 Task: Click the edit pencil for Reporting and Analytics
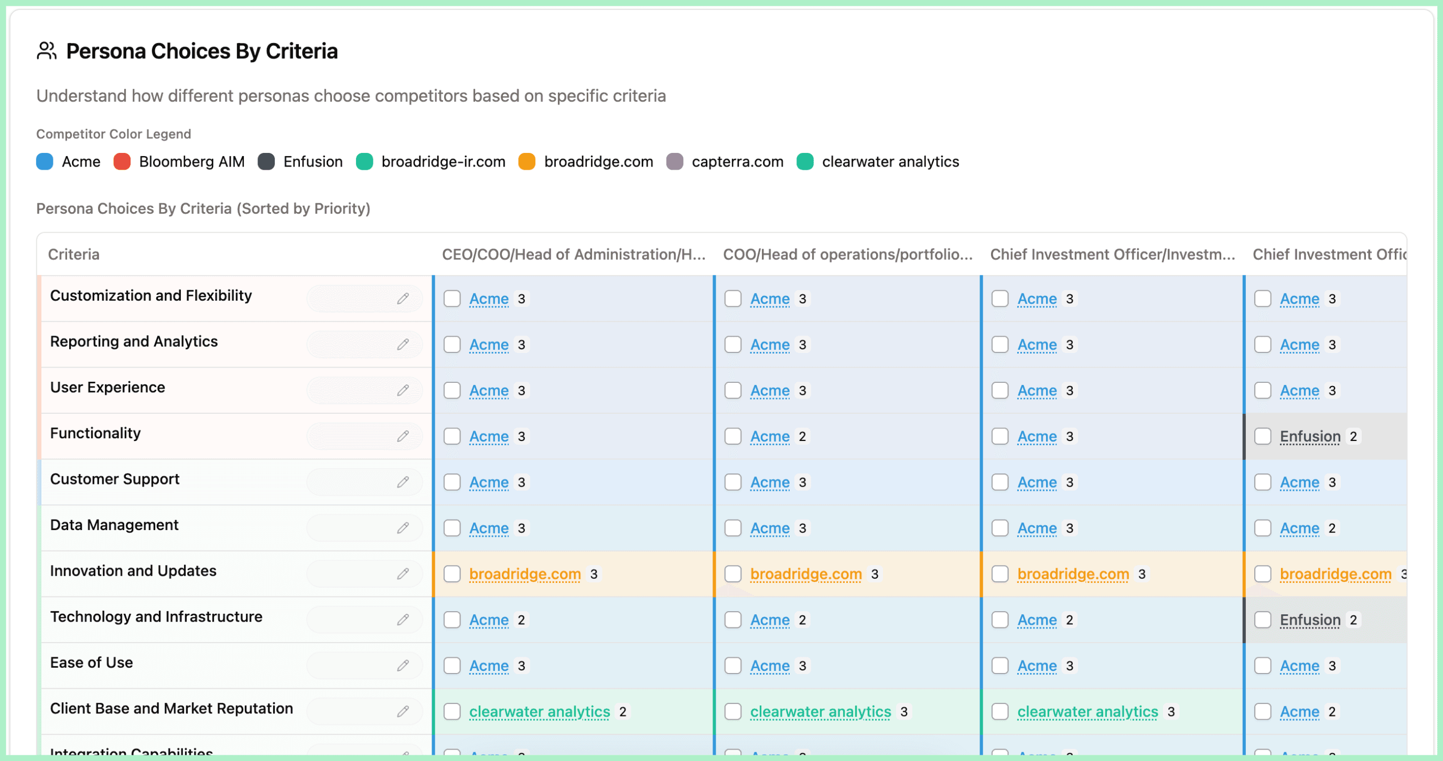403,344
